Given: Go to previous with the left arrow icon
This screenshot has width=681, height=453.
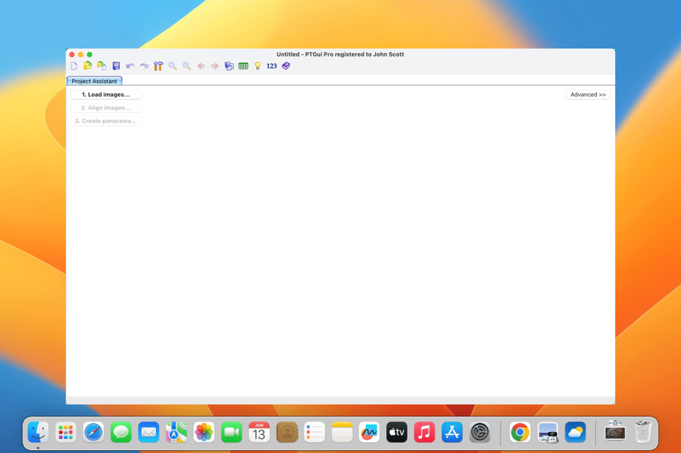Looking at the screenshot, I should tap(201, 66).
